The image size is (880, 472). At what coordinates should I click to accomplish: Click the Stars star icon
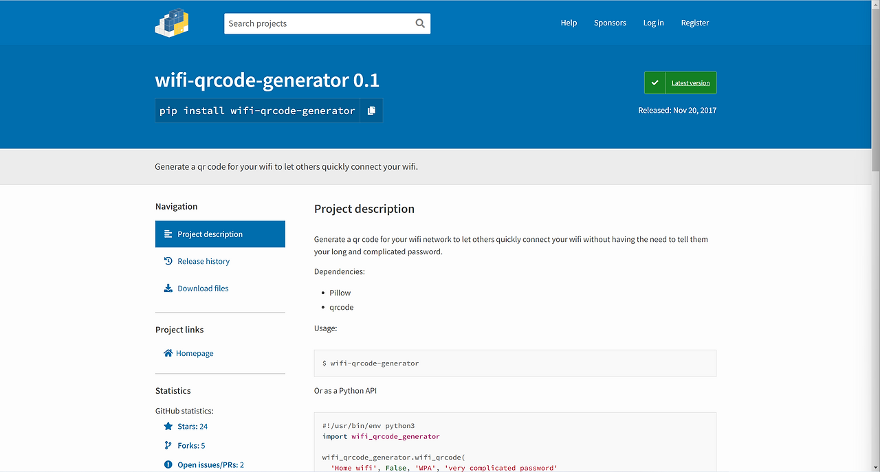[168, 427]
